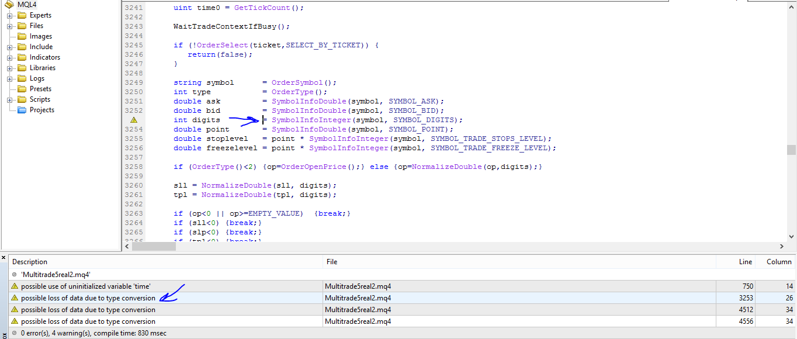Click 'return(false);' statement

point(220,54)
